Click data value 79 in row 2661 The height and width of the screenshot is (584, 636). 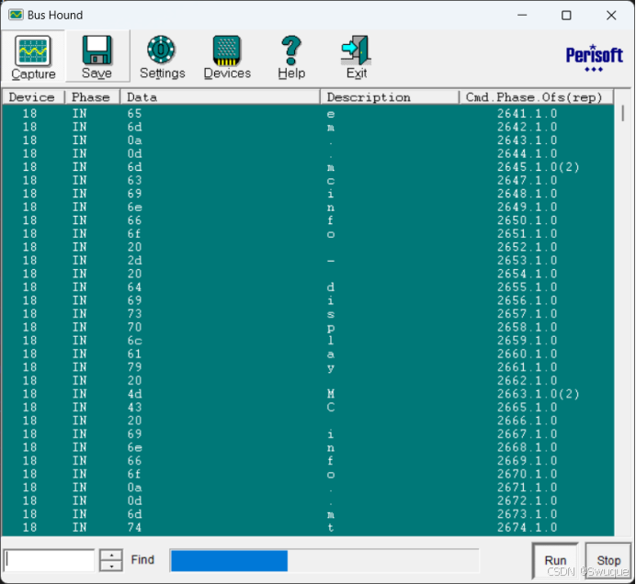point(135,367)
